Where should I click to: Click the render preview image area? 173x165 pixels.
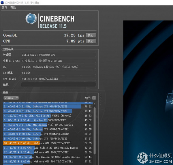[148, 93]
